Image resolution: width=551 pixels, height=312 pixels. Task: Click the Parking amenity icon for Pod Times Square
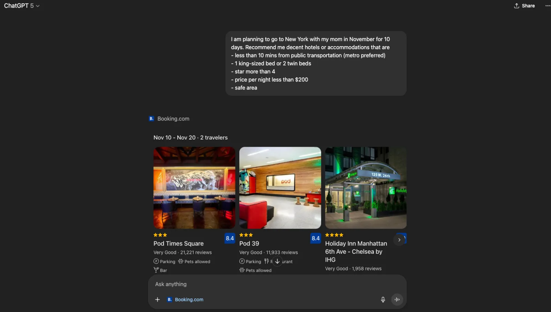point(156,261)
